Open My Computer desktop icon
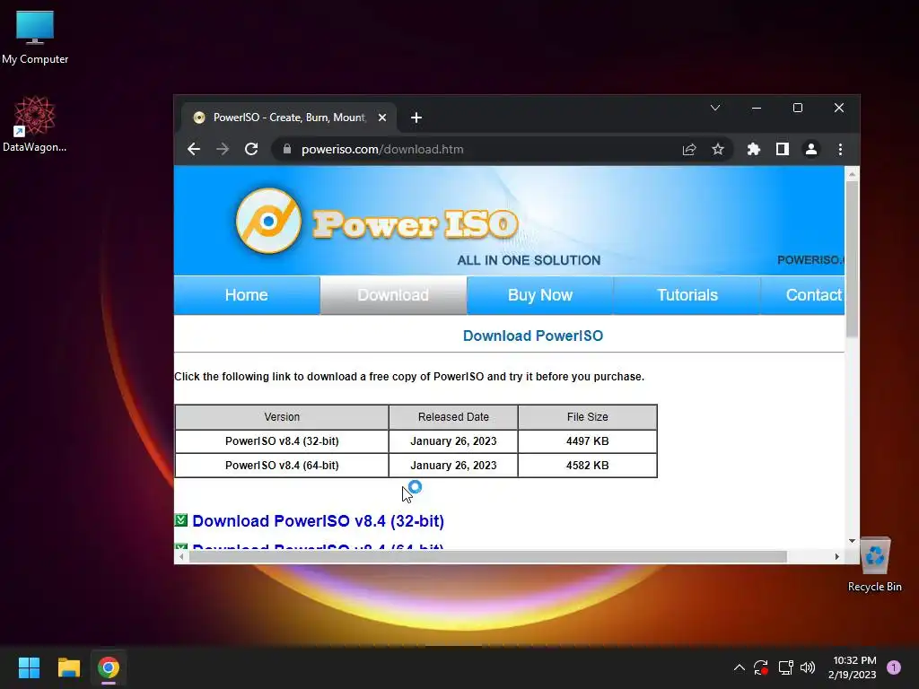This screenshot has width=919, height=689. pyautogui.click(x=35, y=38)
